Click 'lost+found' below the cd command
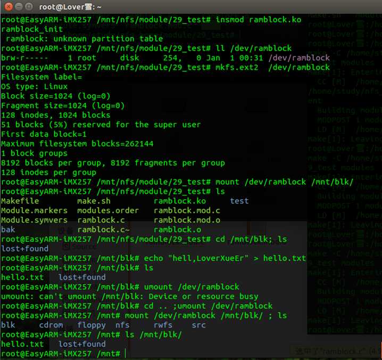This screenshot has width=382, height=360. click(25, 249)
